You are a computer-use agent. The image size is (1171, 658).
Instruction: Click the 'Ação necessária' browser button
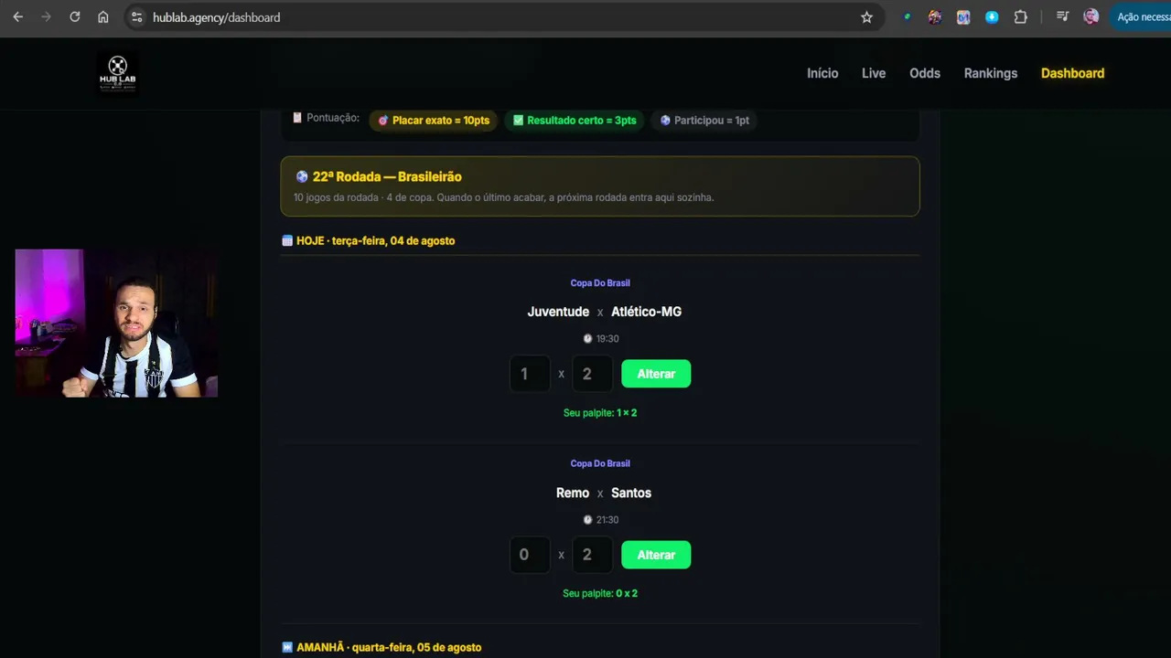pos(1140,17)
